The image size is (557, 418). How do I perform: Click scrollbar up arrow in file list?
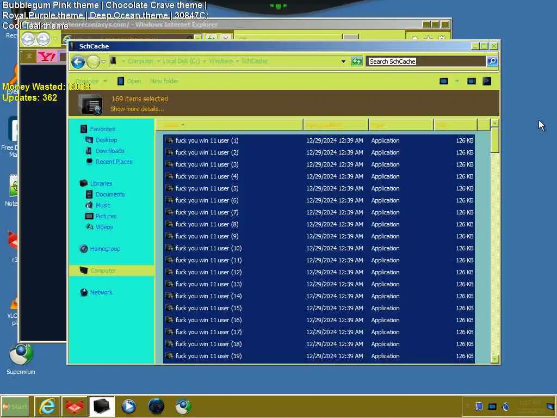point(494,124)
